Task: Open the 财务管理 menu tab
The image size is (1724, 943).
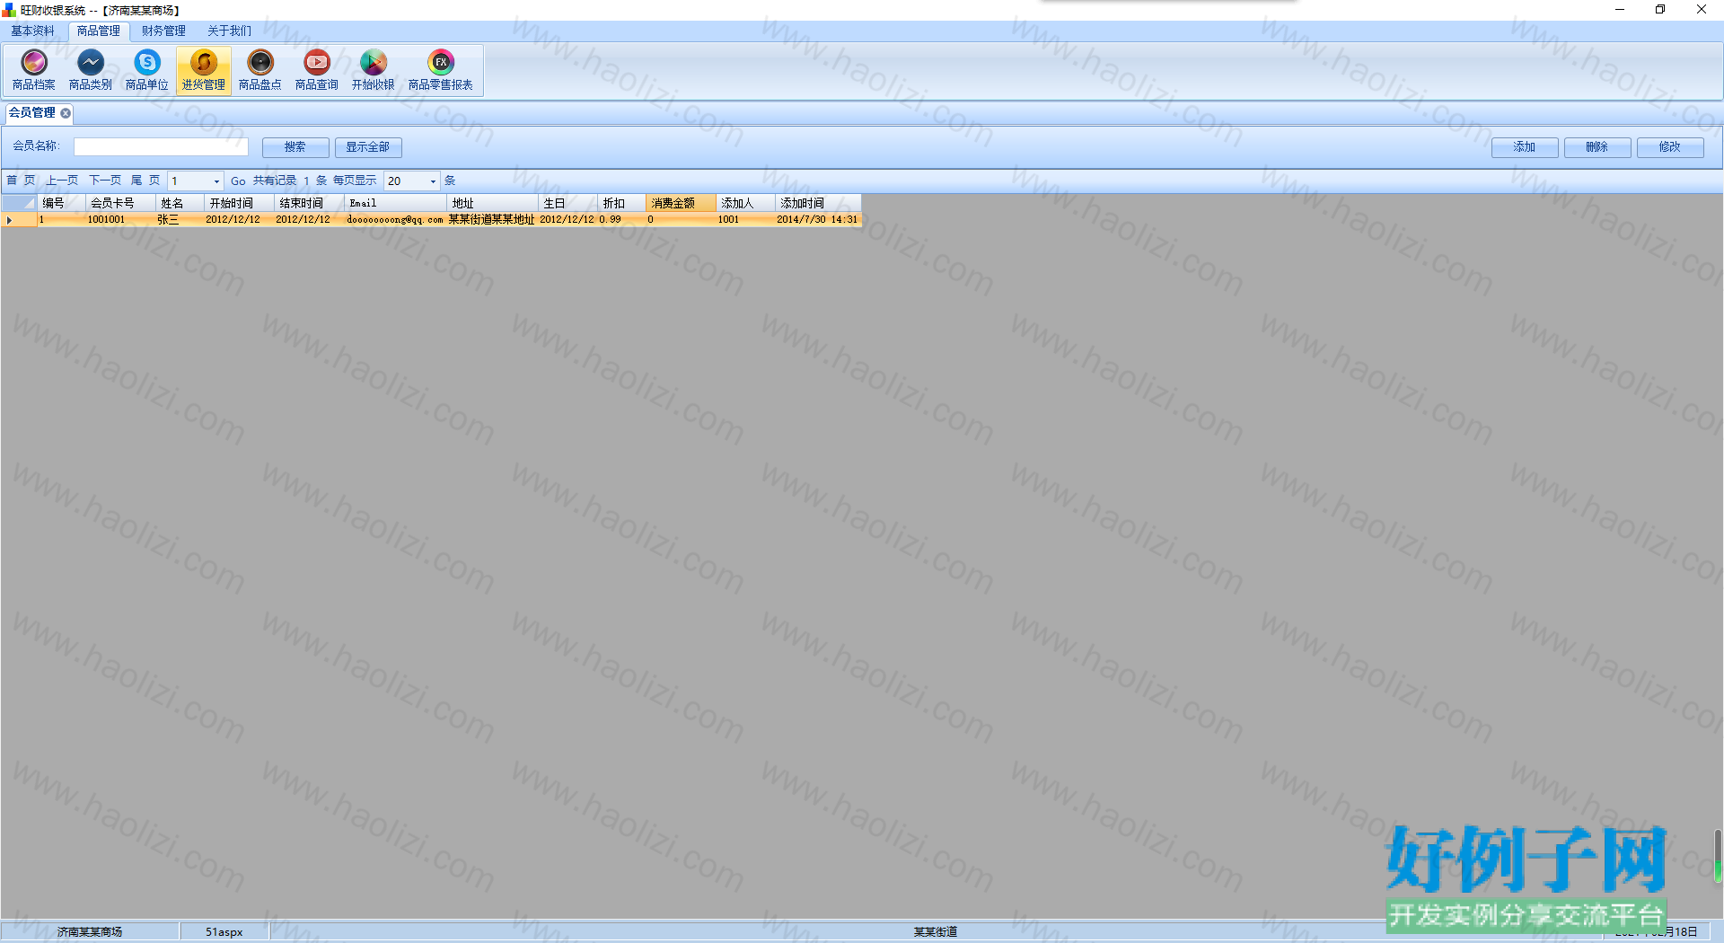Action: (x=163, y=31)
